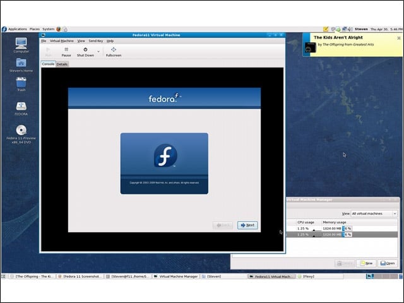The image size is (404, 303).
Task: Click the greyed-out Run toolbar button
Action: point(48,52)
